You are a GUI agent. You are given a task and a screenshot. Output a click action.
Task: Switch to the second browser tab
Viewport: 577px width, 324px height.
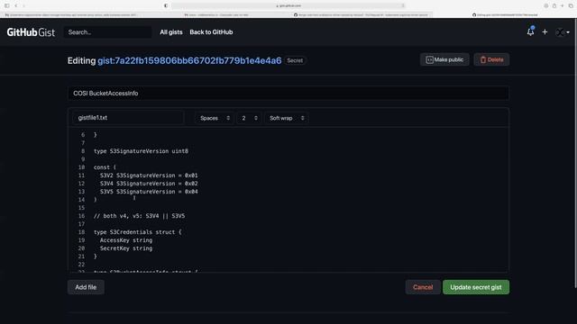point(216,14)
